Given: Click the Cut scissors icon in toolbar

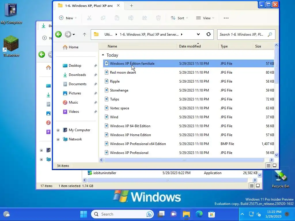Looking at the screenshot, I should [x=89, y=18].
